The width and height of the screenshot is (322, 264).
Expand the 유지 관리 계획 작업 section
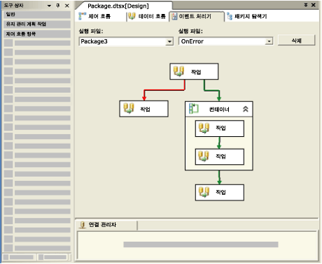point(37,24)
